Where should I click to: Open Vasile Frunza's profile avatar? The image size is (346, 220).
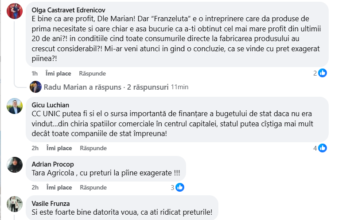[x=15, y=204]
